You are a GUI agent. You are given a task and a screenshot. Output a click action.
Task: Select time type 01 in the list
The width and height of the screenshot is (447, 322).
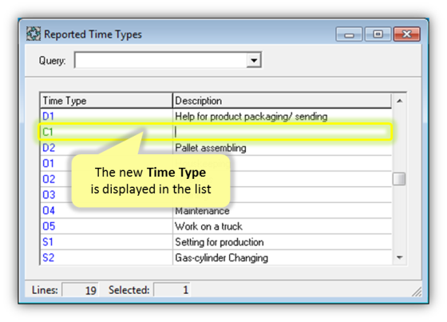click(48, 163)
